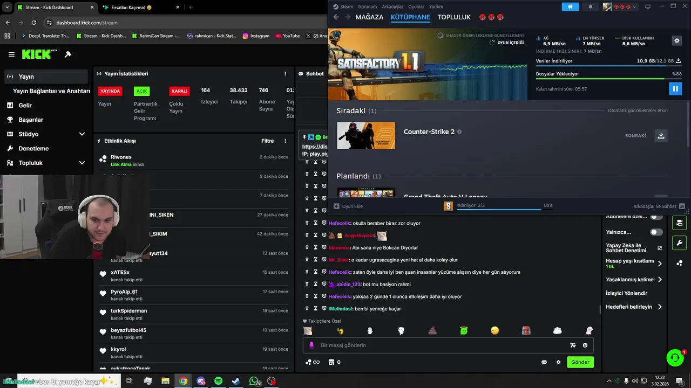
Task: Click the Veriler İndiriliyor progress bar
Action: coord(608,66)
